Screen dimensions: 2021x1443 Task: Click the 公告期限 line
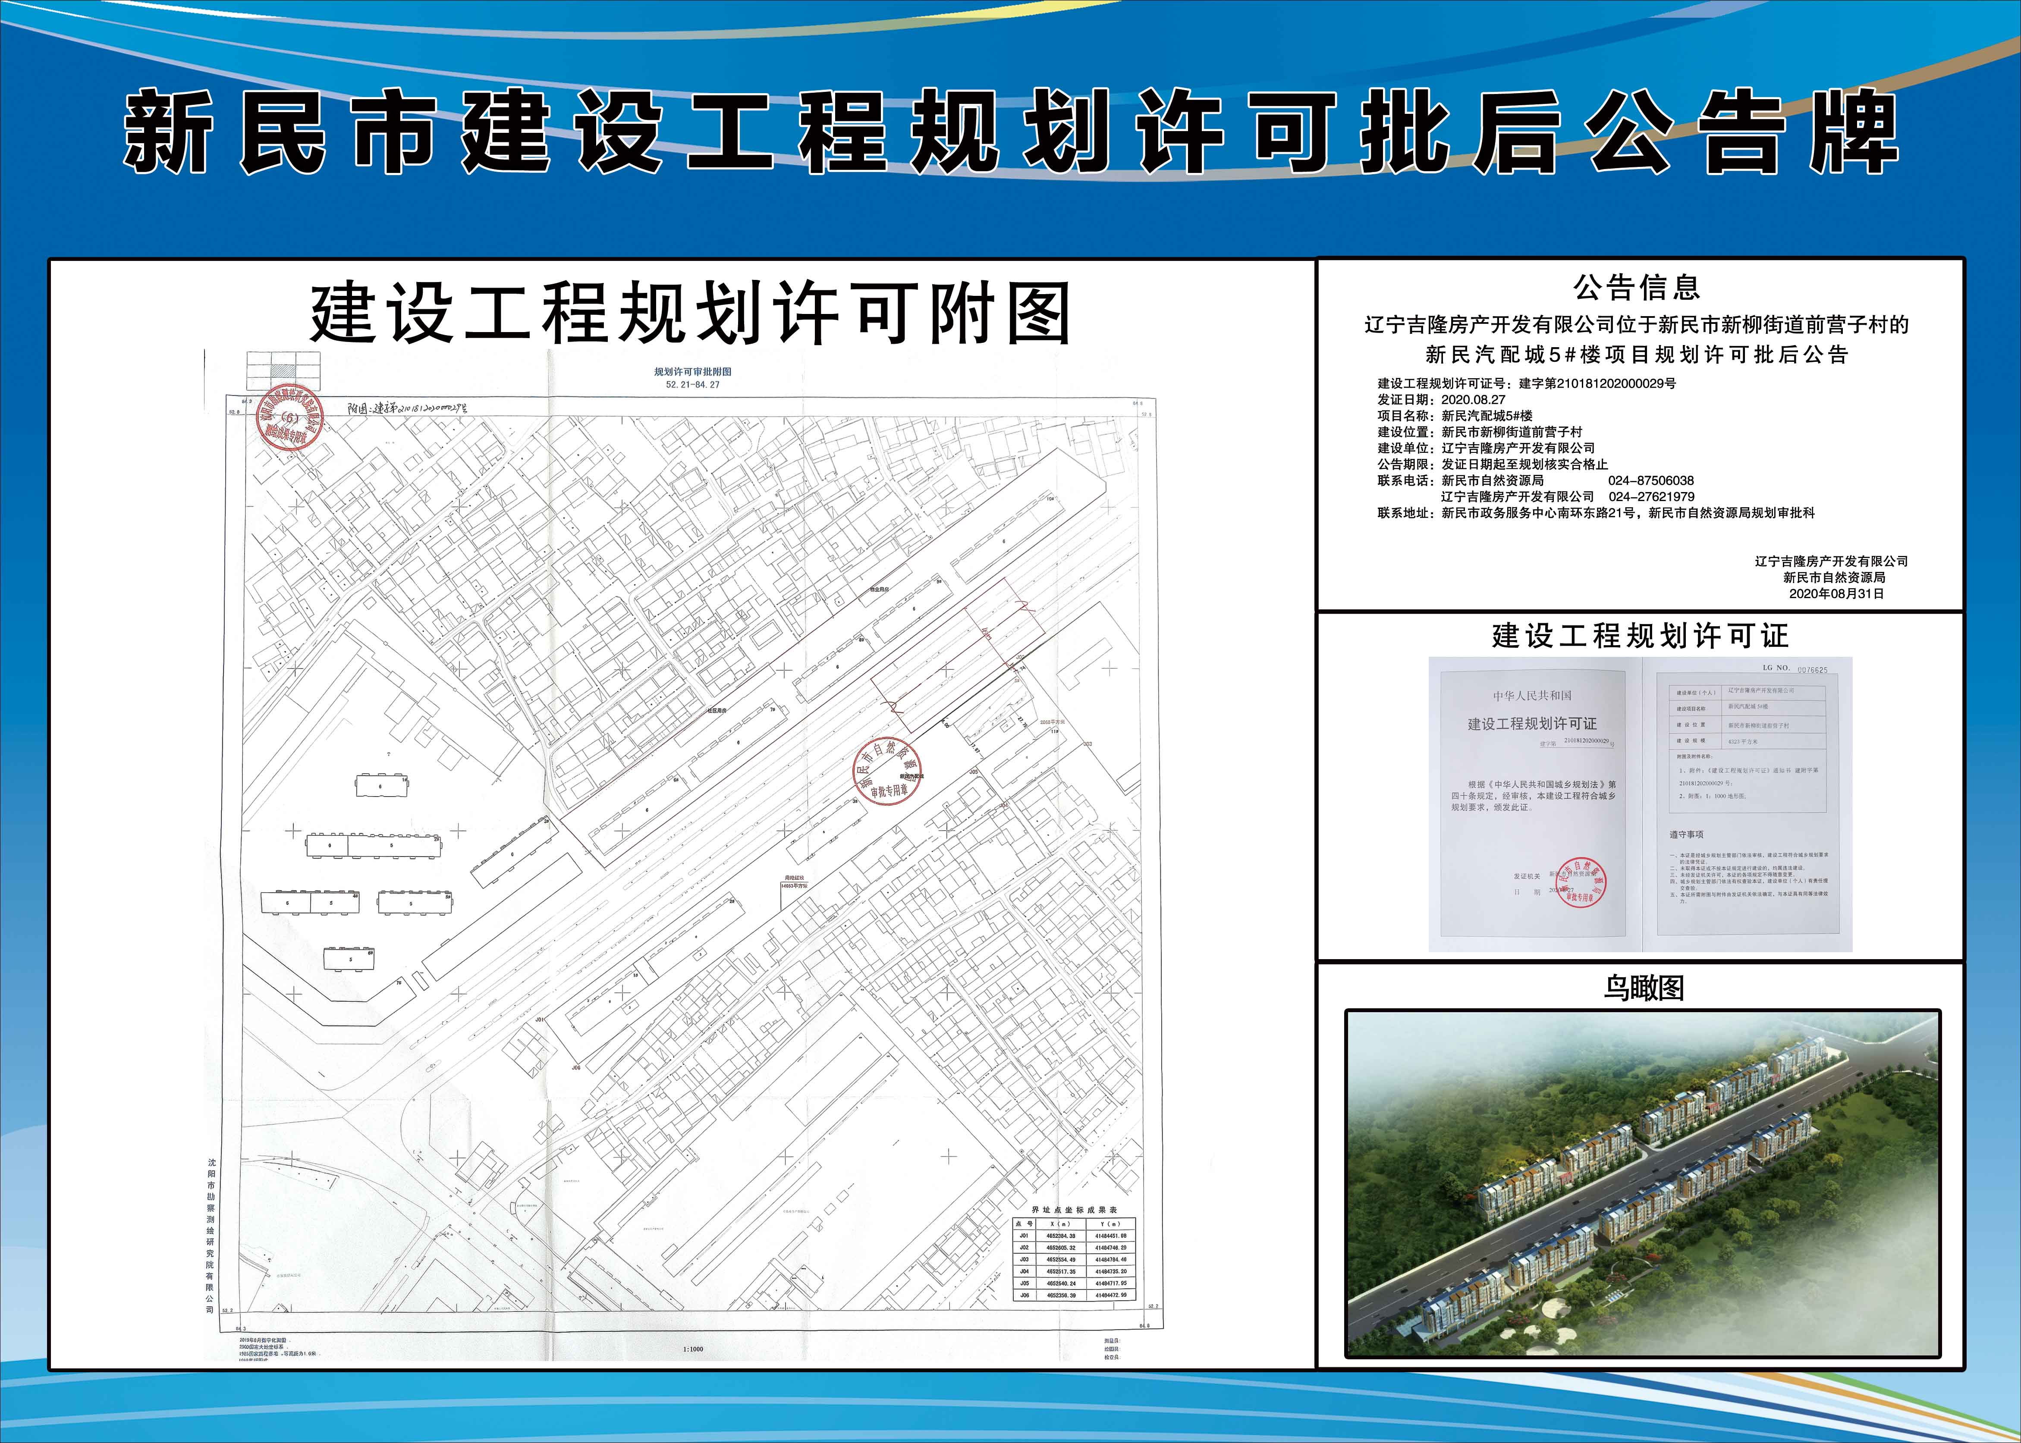point(1492,464)
